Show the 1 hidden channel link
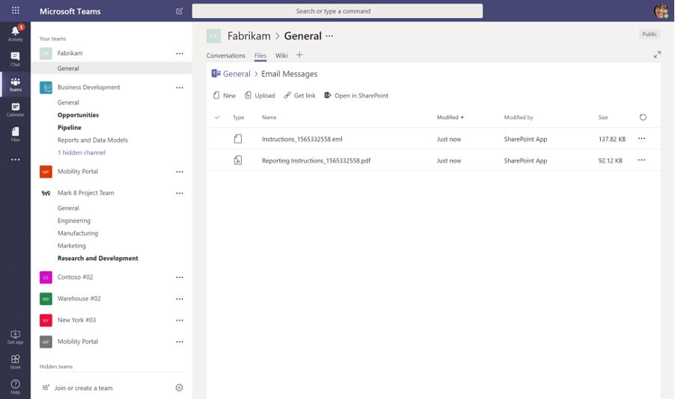675x399 pixels. pos(82,152)
